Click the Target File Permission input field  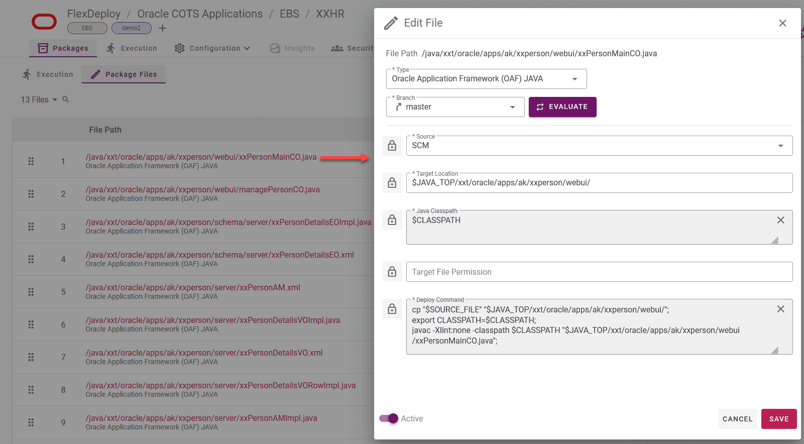pos(599,272)
